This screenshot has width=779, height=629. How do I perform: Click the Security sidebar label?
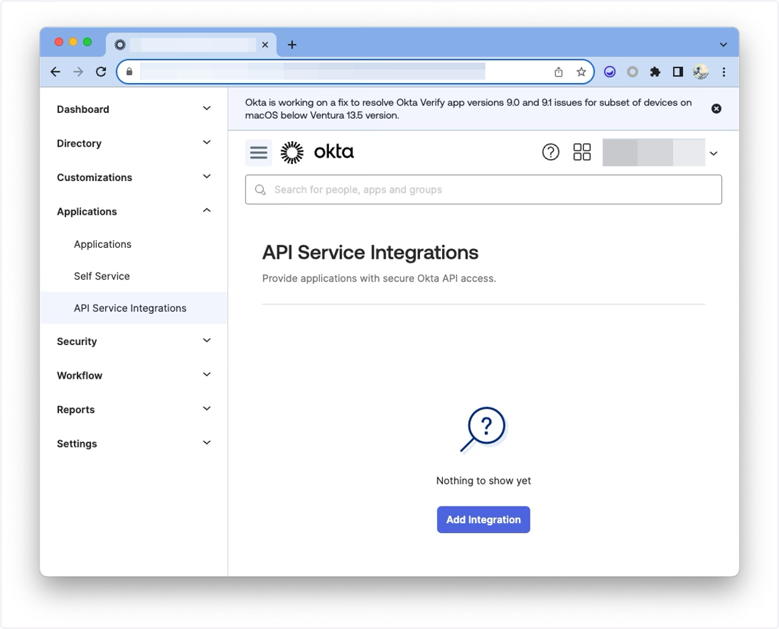click(x=77, y=342)
